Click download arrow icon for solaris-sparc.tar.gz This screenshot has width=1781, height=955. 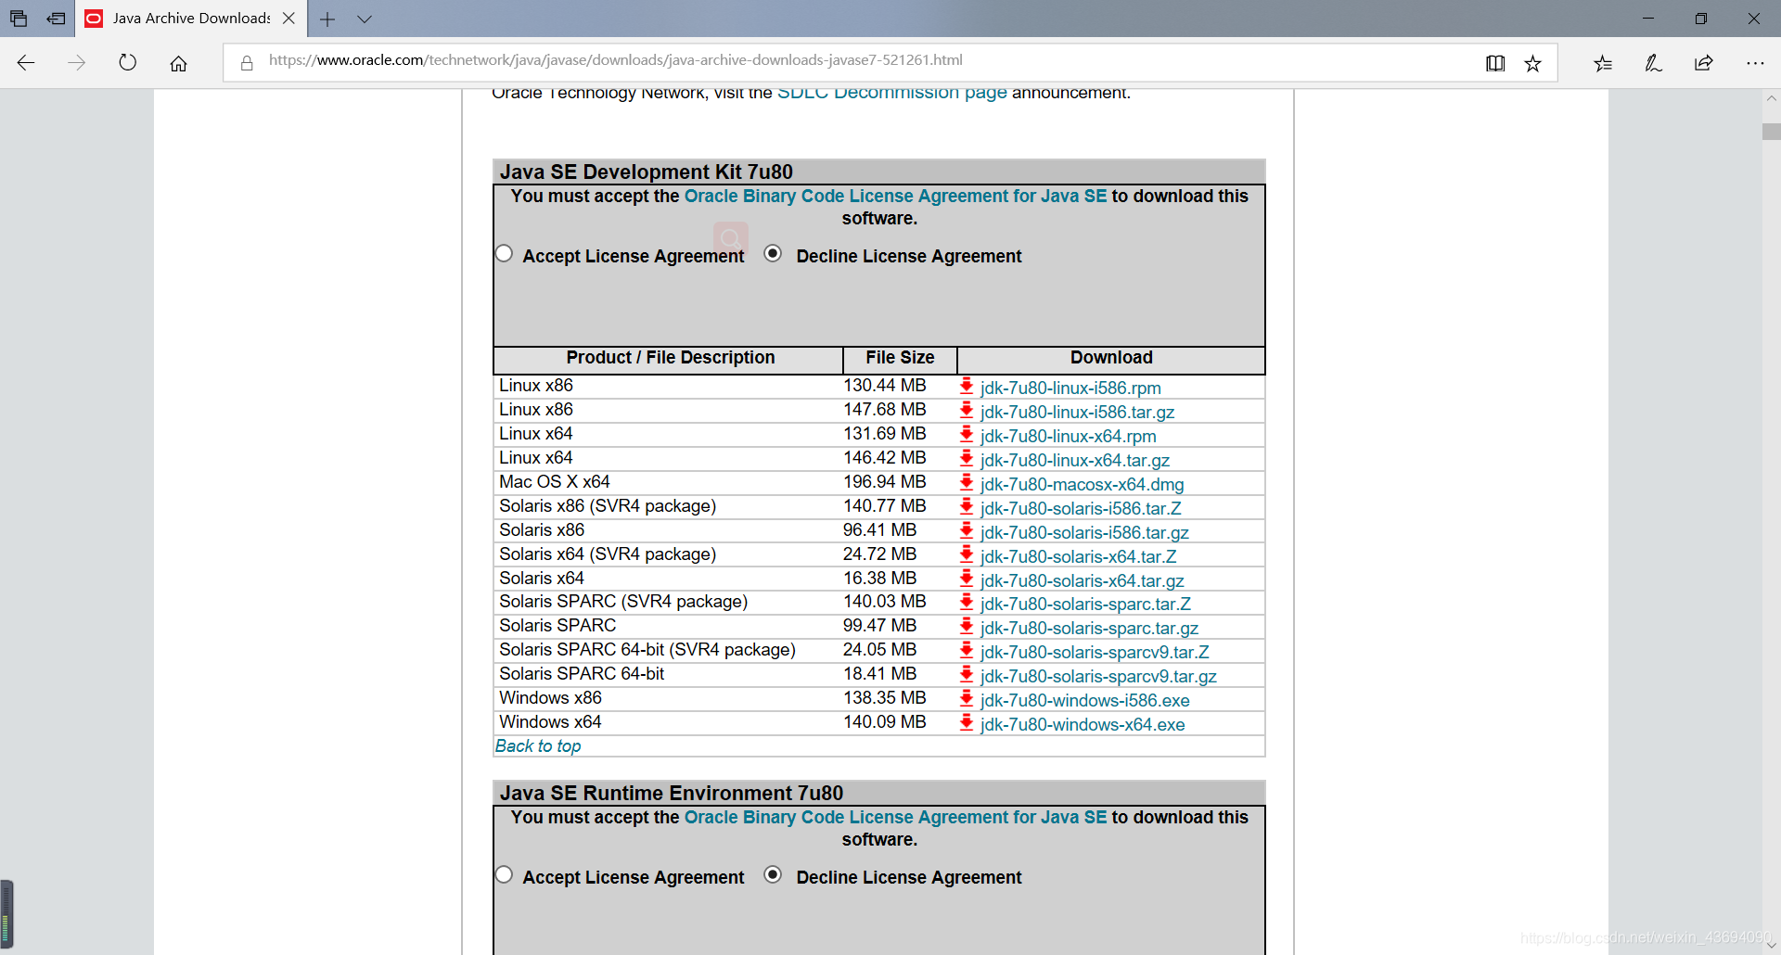click(967, 626)
